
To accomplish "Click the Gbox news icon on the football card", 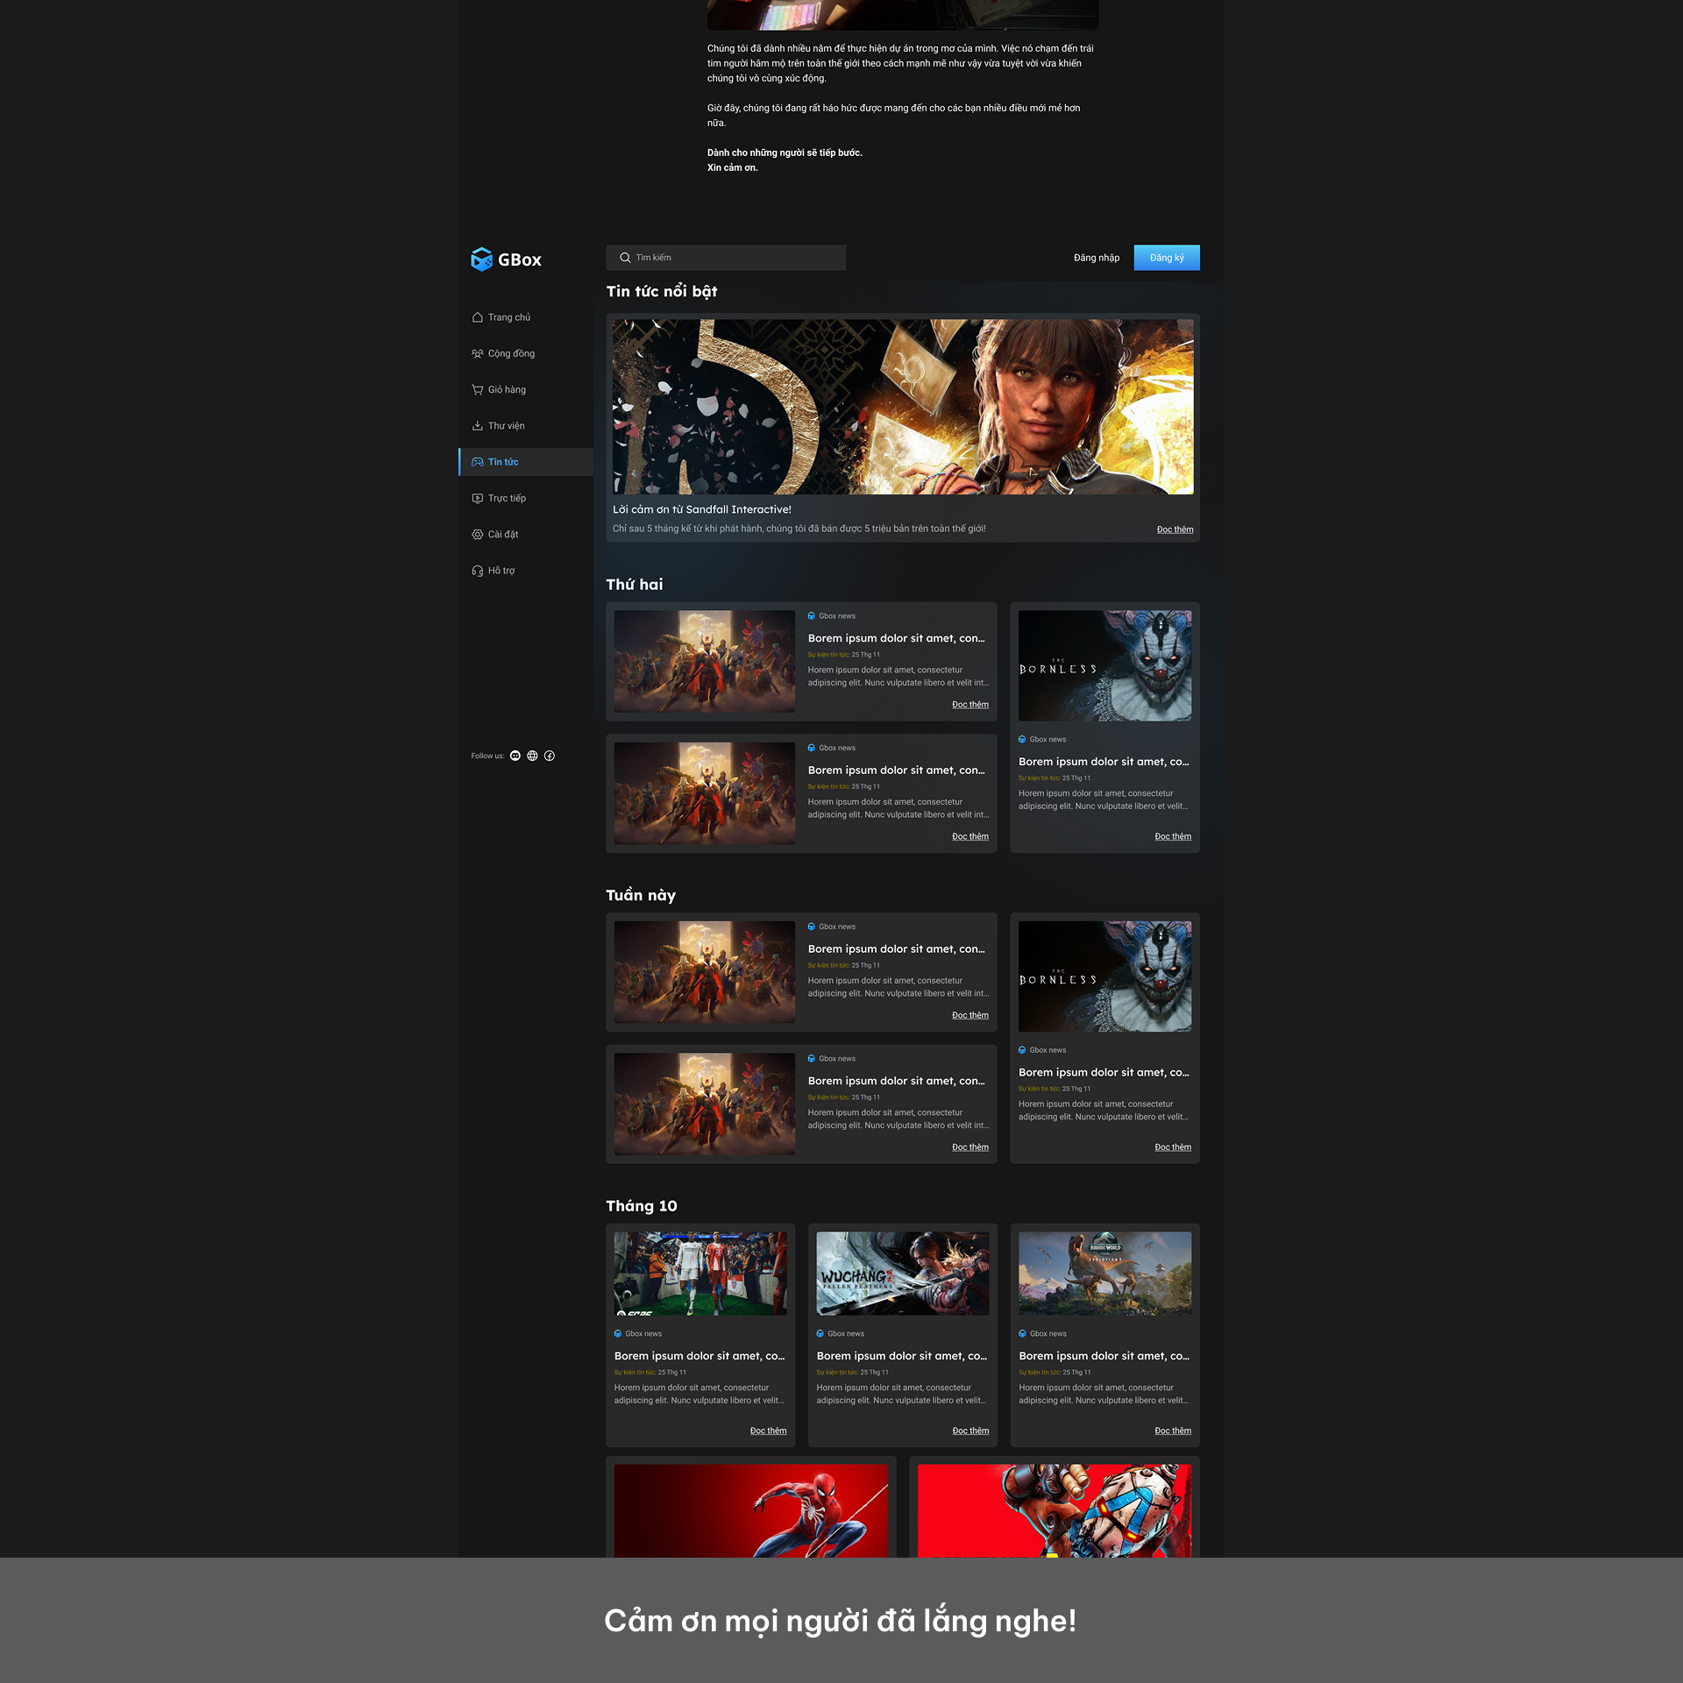I will (x=618, y=1333).
